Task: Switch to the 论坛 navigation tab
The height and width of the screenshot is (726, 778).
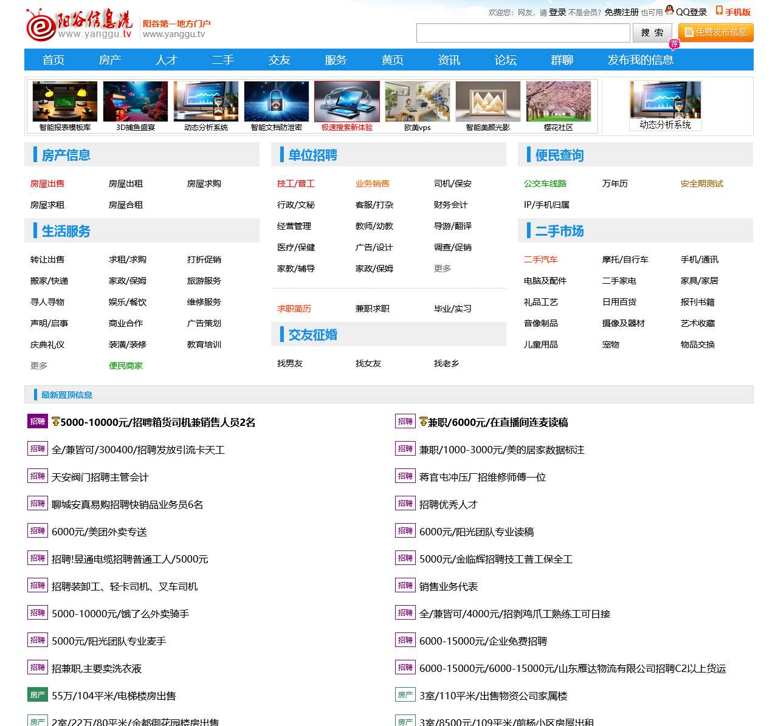Action: [x=505, y=60]
